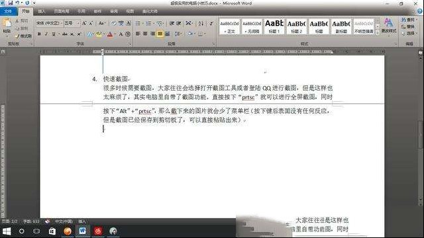Pick the red font color button
The height and width of the screenshot is (238, 424).
click(x=110, y=34)
